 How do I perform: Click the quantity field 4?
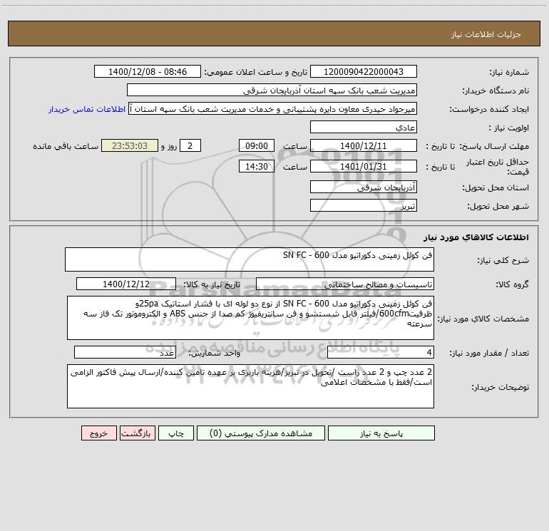point(381,353)
